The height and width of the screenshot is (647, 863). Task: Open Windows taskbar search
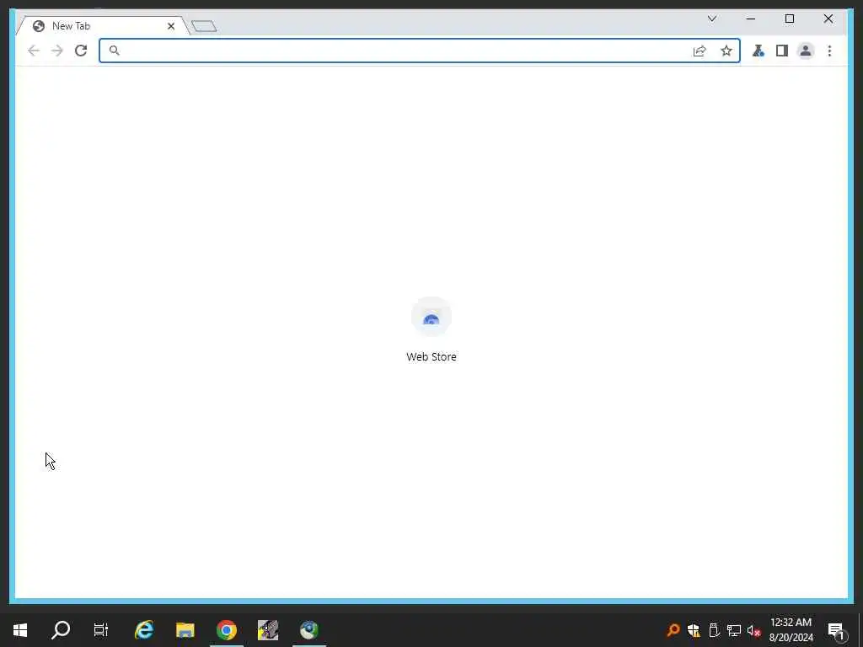[x=61, y=630]
